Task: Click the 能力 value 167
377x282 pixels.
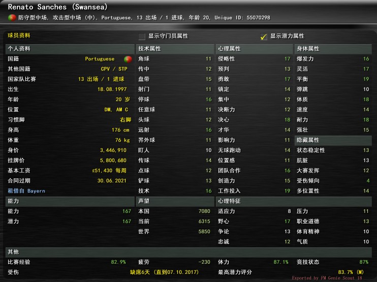Action: (x=127, y=211)
